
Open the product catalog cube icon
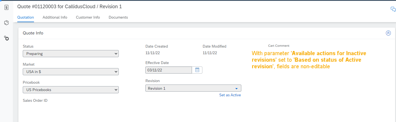coord(6,23)
